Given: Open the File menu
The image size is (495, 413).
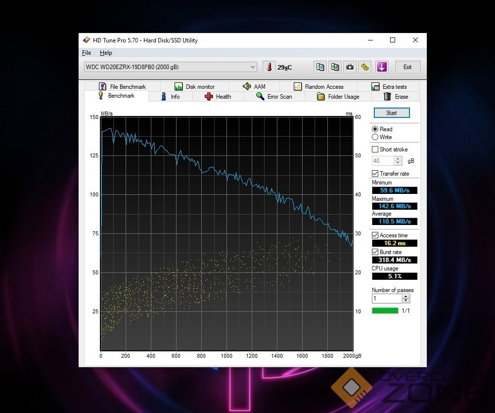Looking at the screenshot, I should point(87,53).
